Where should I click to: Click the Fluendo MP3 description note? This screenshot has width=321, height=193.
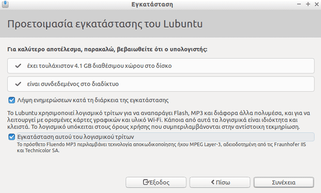tap(162, 148)
